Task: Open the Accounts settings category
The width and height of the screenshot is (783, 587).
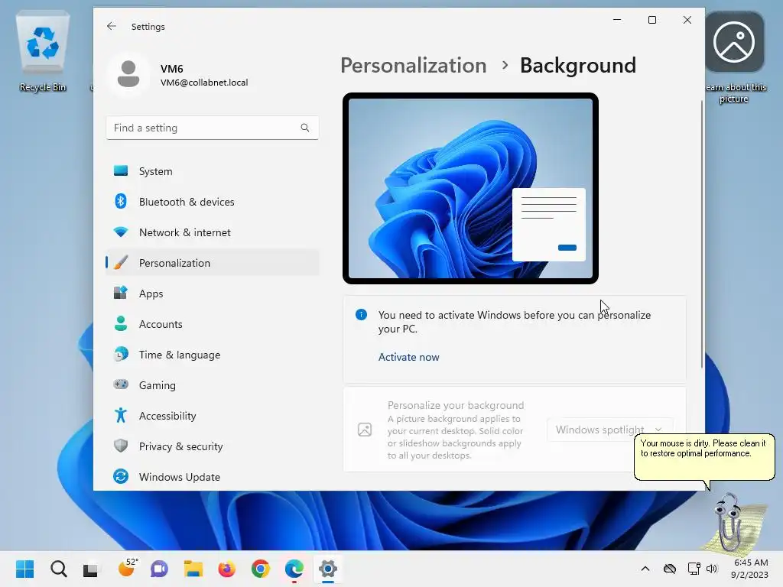Action: [213, 324]
